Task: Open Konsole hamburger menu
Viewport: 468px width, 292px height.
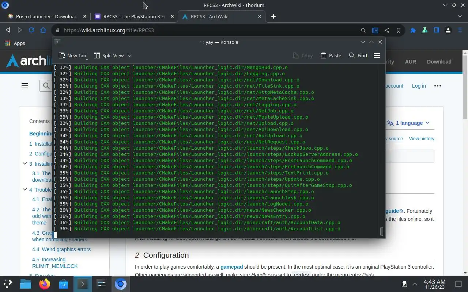Action: (377, 55)
